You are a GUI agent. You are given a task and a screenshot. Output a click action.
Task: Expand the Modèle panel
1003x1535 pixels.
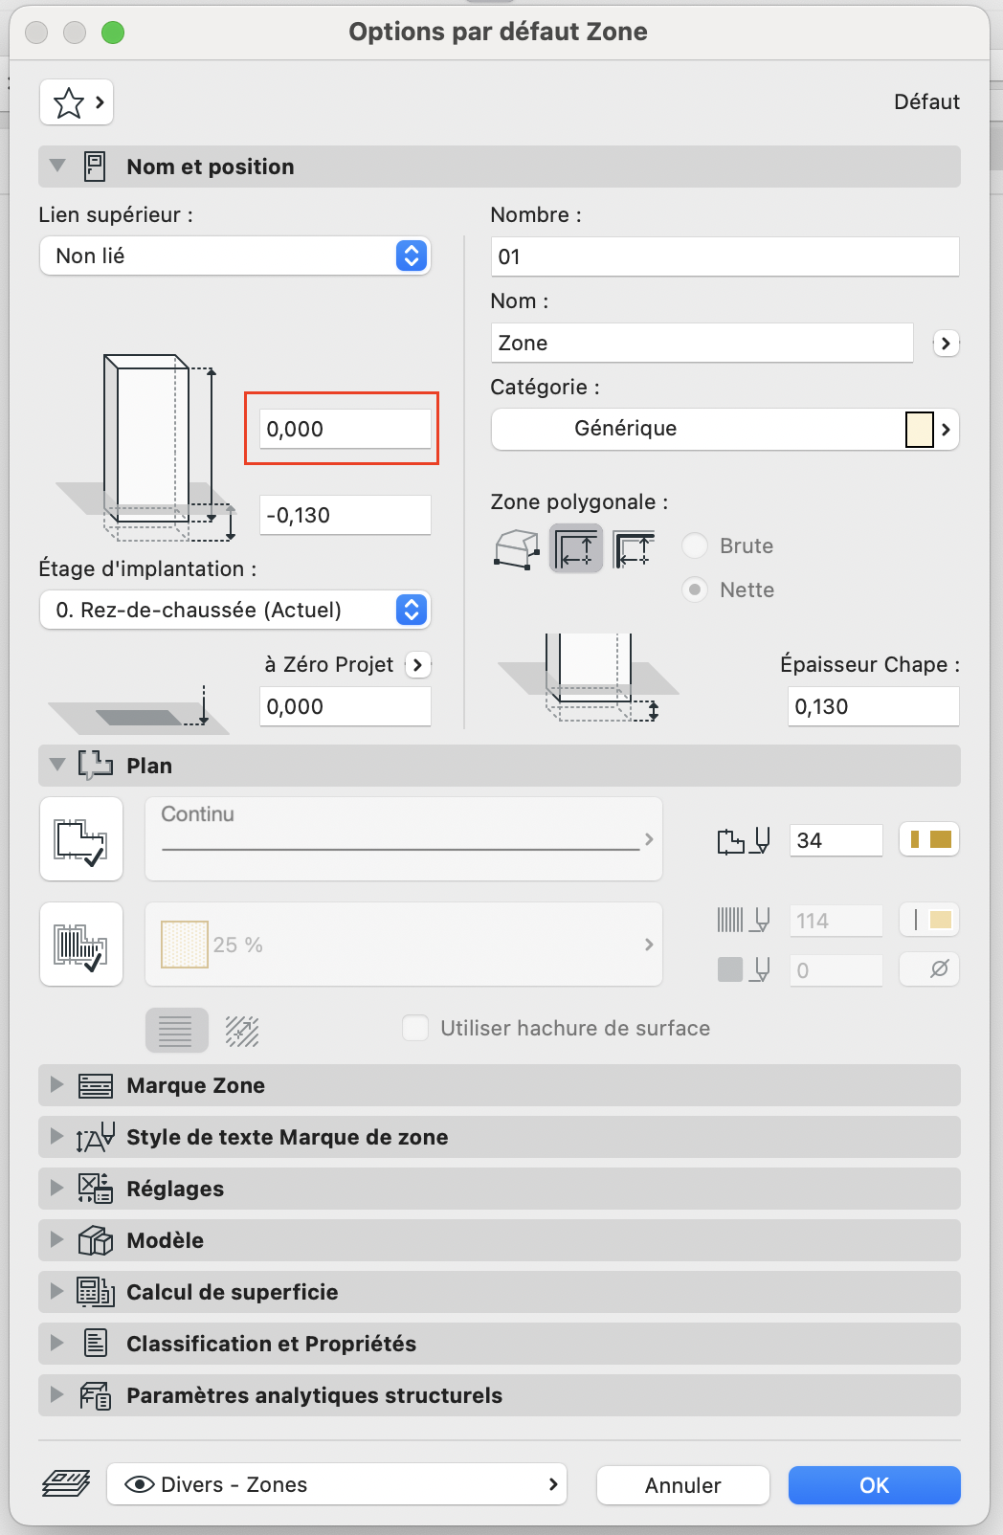click(x=57, y=1240)
